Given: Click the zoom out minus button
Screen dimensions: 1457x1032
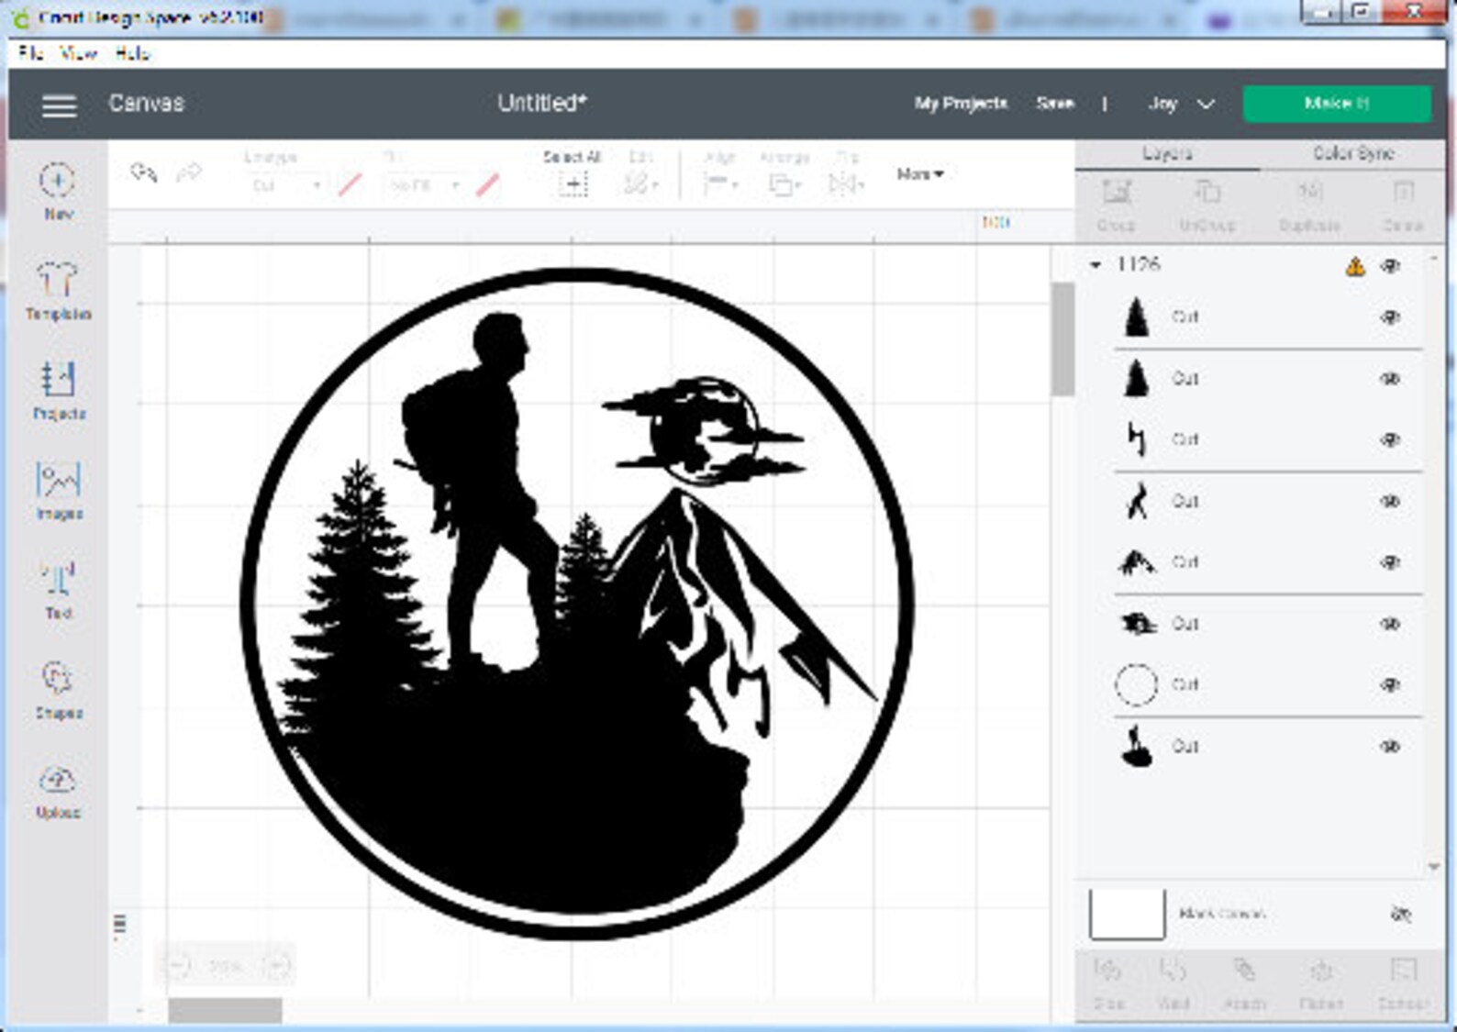Looking at the screenshot, I should coord(176,965).
